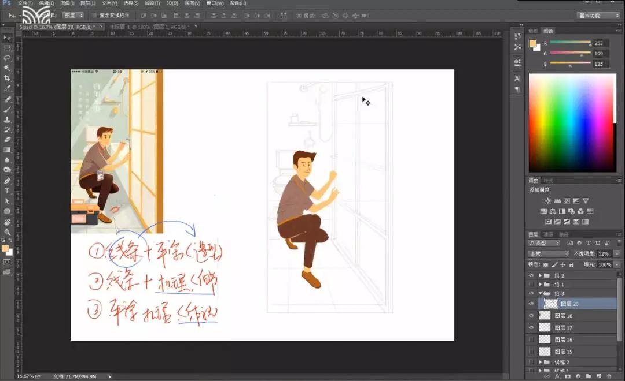Screen dimensions: 625x381
Task: Select the Lasso tool
Action: coord(7,58)
